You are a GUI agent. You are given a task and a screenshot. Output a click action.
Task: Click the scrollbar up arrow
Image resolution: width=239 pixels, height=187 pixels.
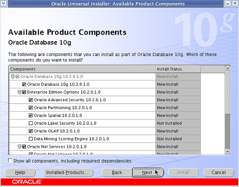click(x=228, y=68)
